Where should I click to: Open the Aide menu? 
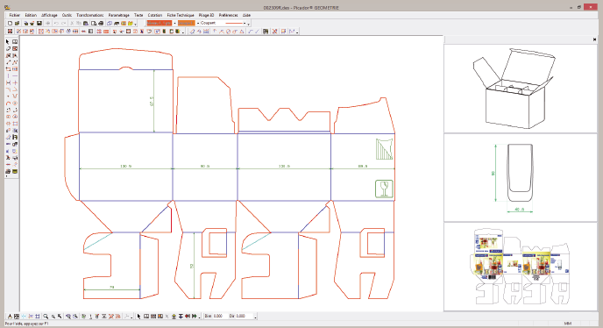tap(246, 15)
